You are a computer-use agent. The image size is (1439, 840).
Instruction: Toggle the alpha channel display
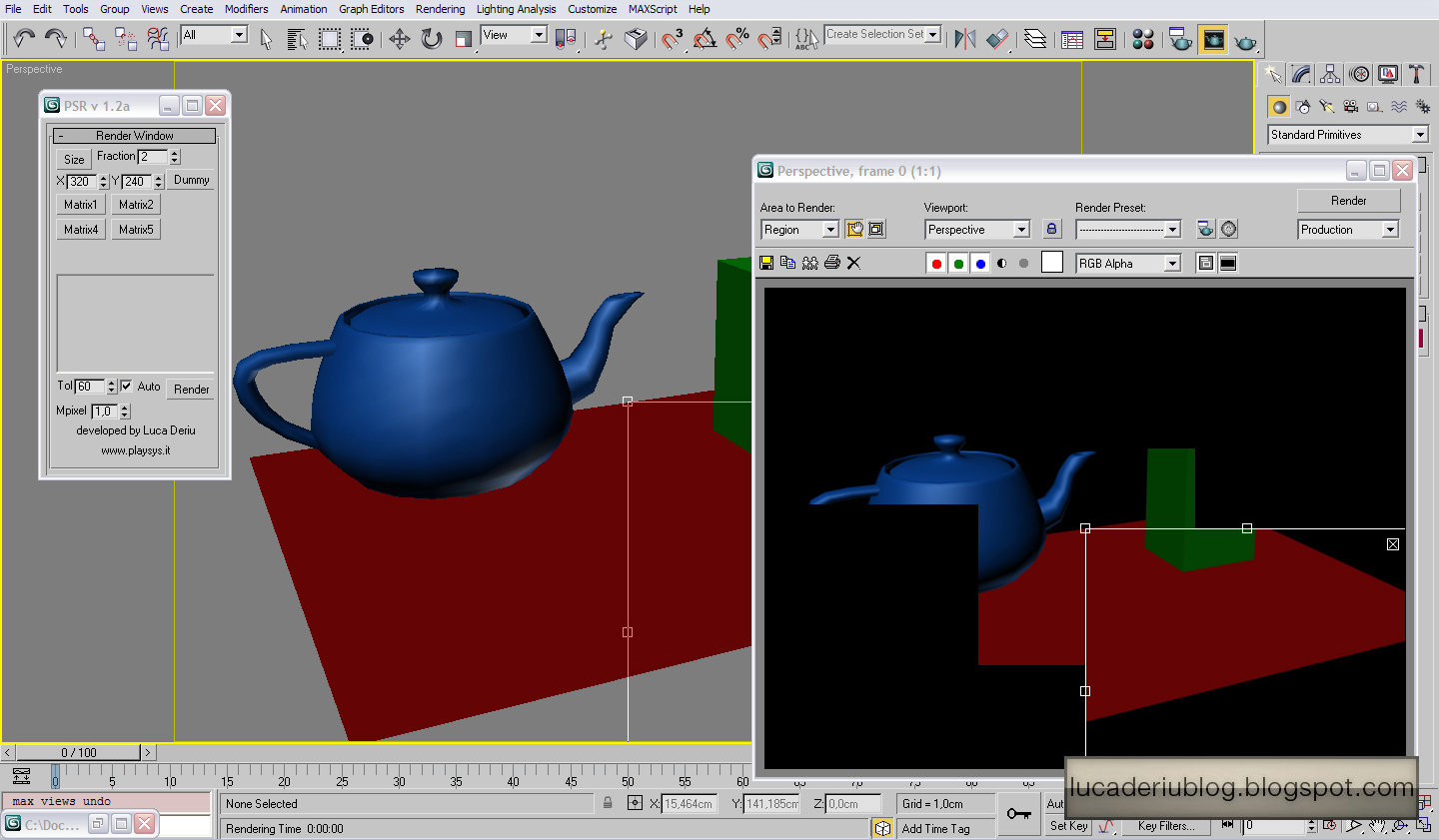pyautogui.click(x=1002, y=264)
